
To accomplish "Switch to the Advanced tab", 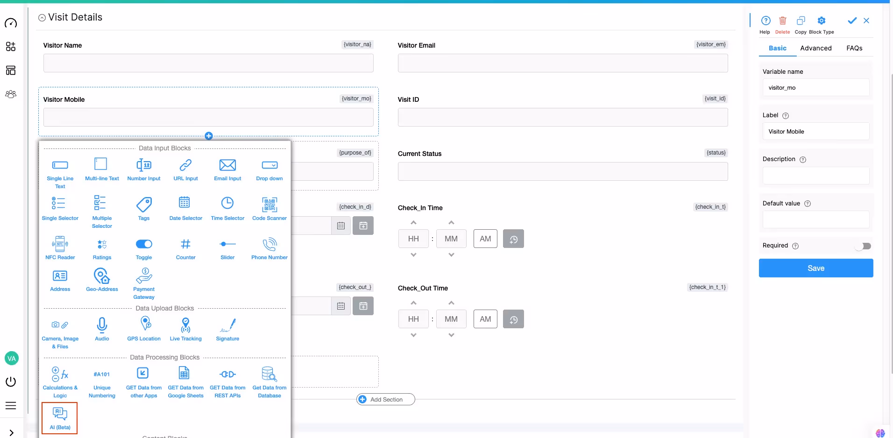I will pyautogui.click(x=816, y=48).
